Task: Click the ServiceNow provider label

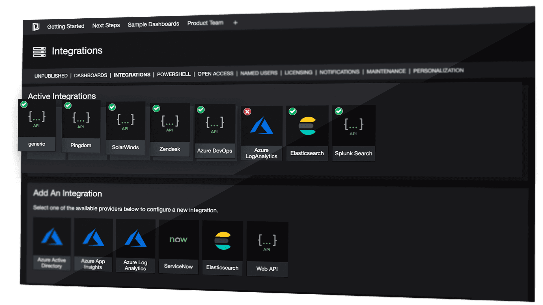Action: [178, 266]
